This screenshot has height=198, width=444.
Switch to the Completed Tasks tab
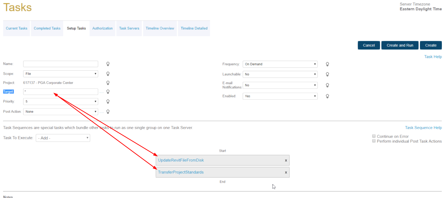click(x=47, y=28)
